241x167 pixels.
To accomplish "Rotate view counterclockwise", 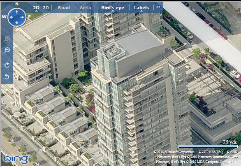I will (7, 77).
